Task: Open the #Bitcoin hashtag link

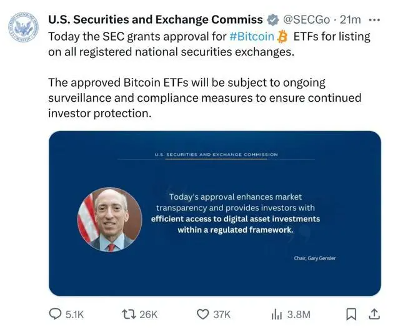Action: tap(252, 36)
